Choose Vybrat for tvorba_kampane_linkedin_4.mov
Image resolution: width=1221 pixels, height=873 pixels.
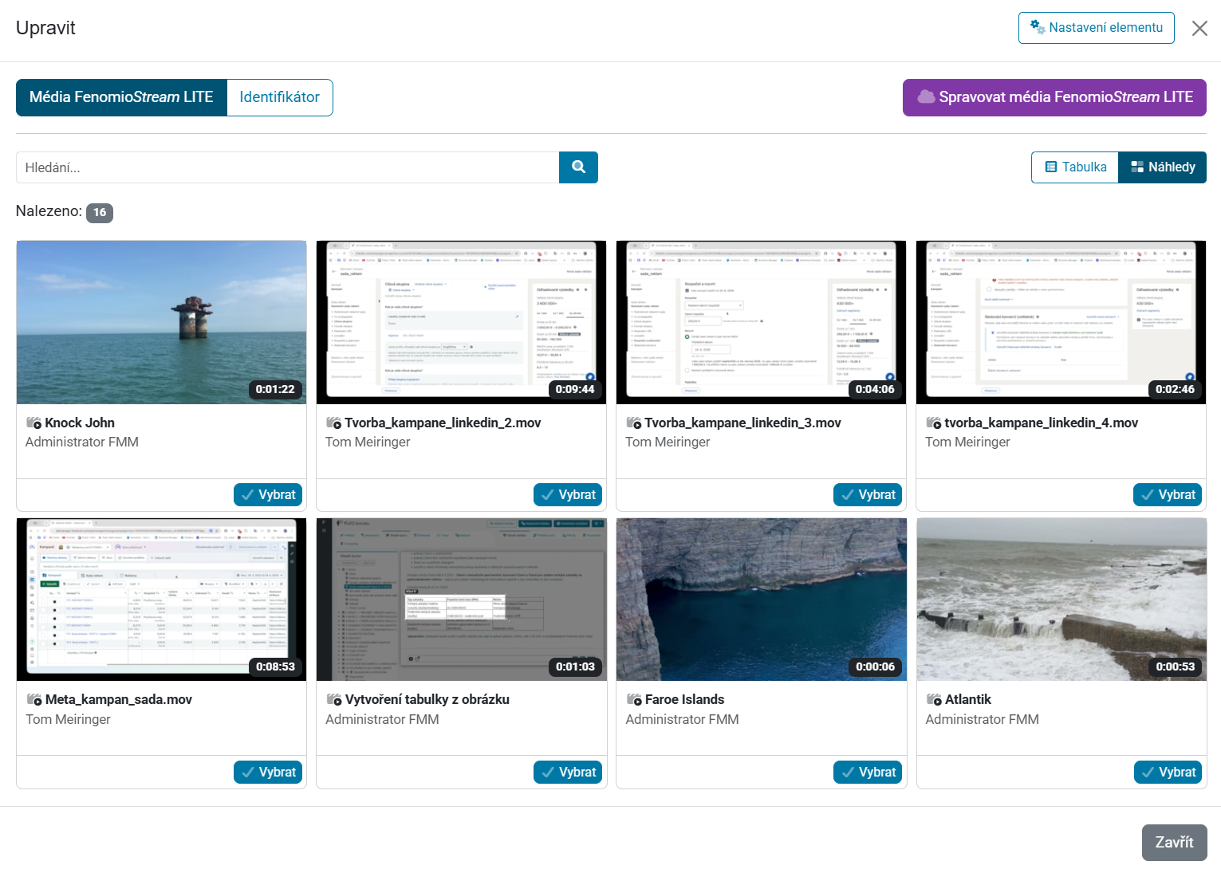1168,495
